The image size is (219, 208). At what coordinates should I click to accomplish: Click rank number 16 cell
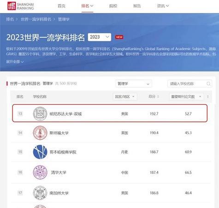point(20,172)
